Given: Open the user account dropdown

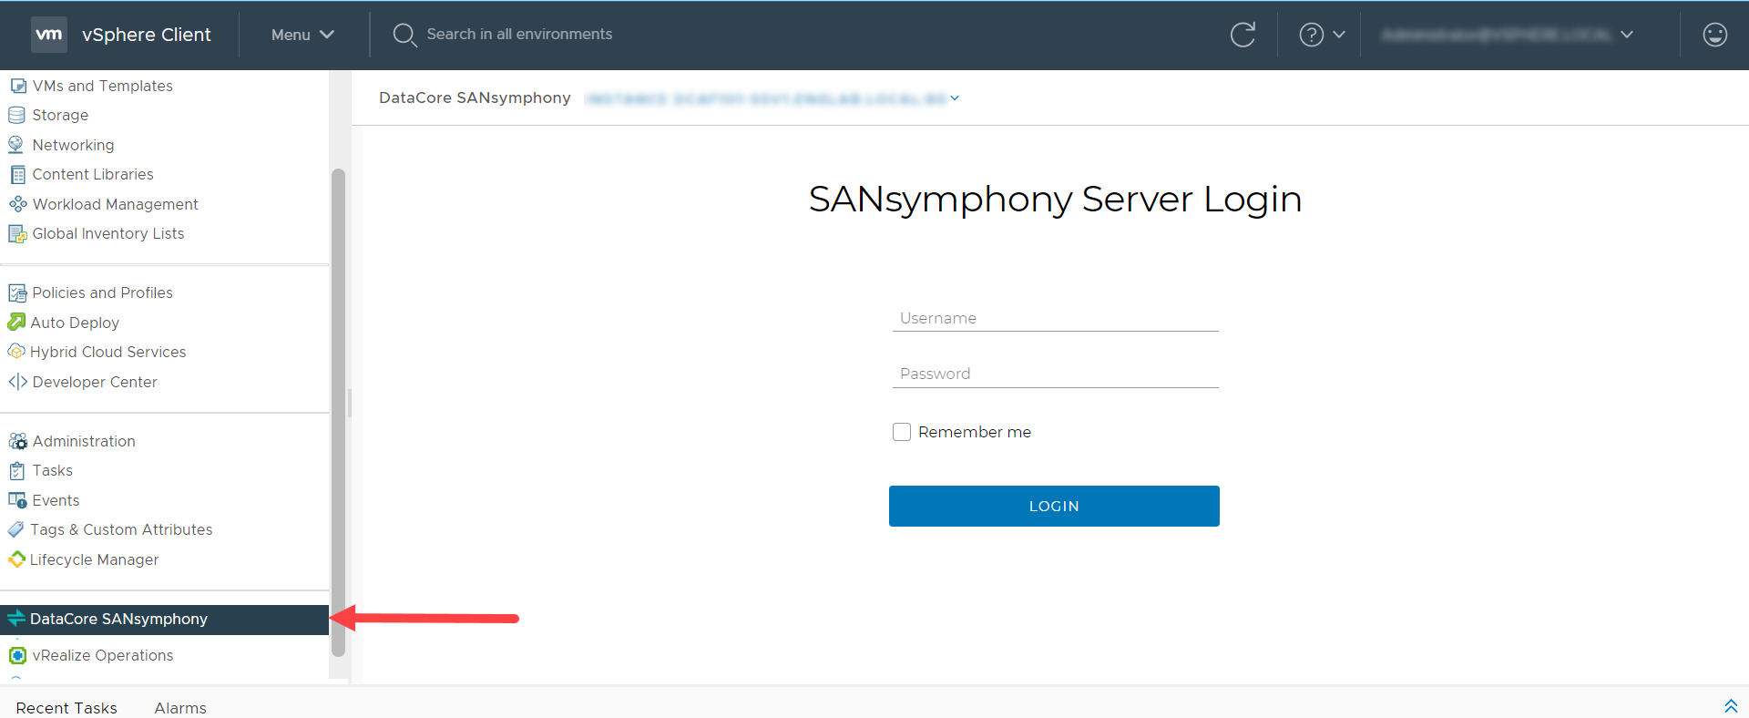Looking at the screenshot, I should coord(1507,35).
